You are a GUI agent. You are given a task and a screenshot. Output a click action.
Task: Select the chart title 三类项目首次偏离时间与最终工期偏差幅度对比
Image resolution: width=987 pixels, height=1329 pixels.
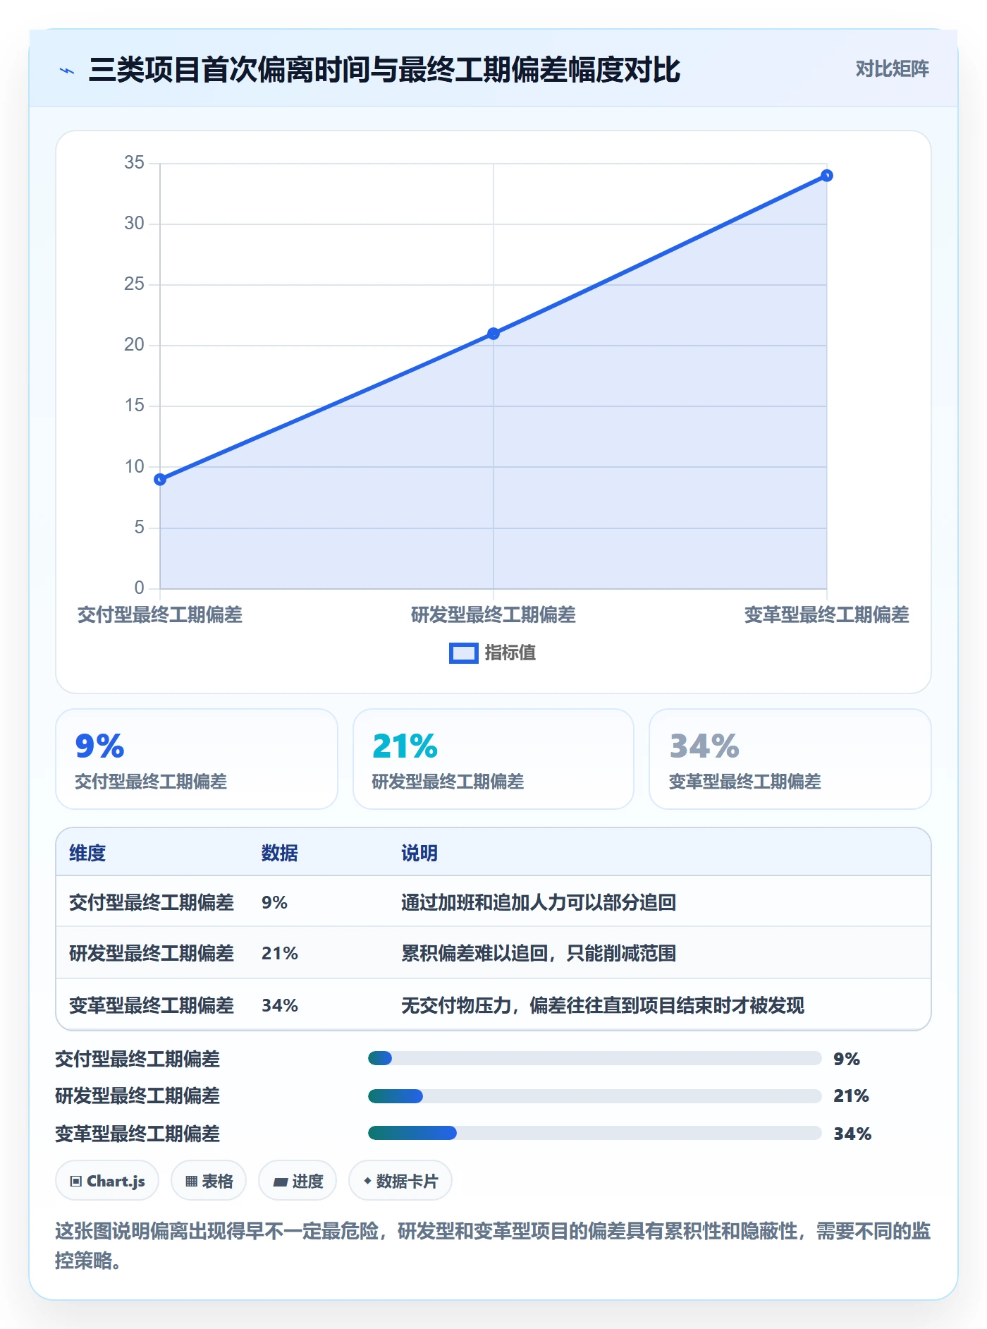click(x=384, y=70)
